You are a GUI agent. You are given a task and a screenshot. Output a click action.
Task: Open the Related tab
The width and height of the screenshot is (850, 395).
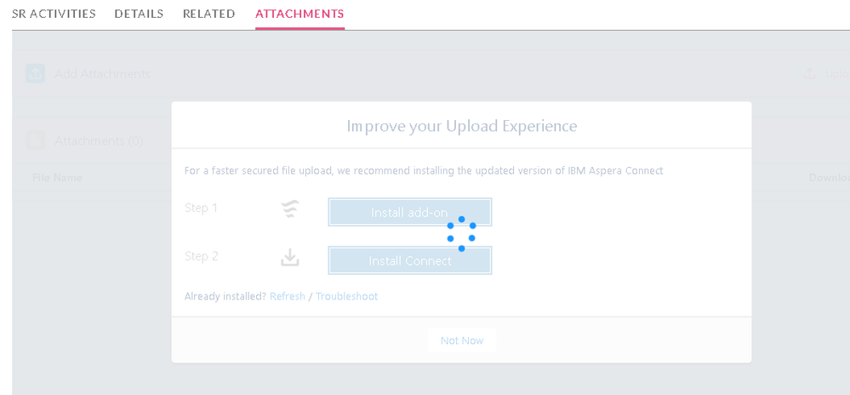(208, 14)
